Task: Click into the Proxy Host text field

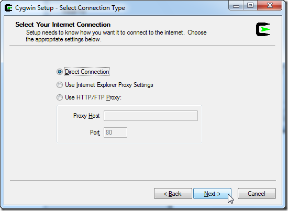Action: point(151,116)
